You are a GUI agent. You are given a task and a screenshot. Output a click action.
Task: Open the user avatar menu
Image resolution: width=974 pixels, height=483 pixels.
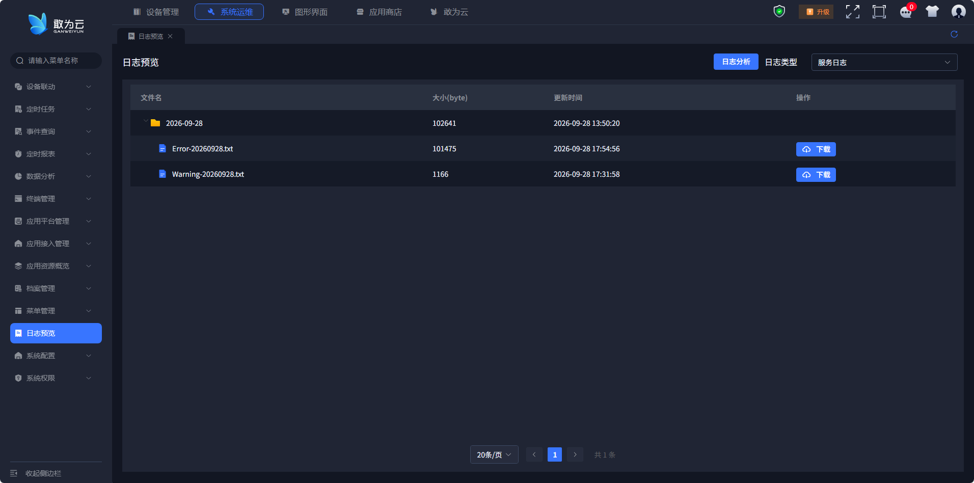(x=959, y=11)
